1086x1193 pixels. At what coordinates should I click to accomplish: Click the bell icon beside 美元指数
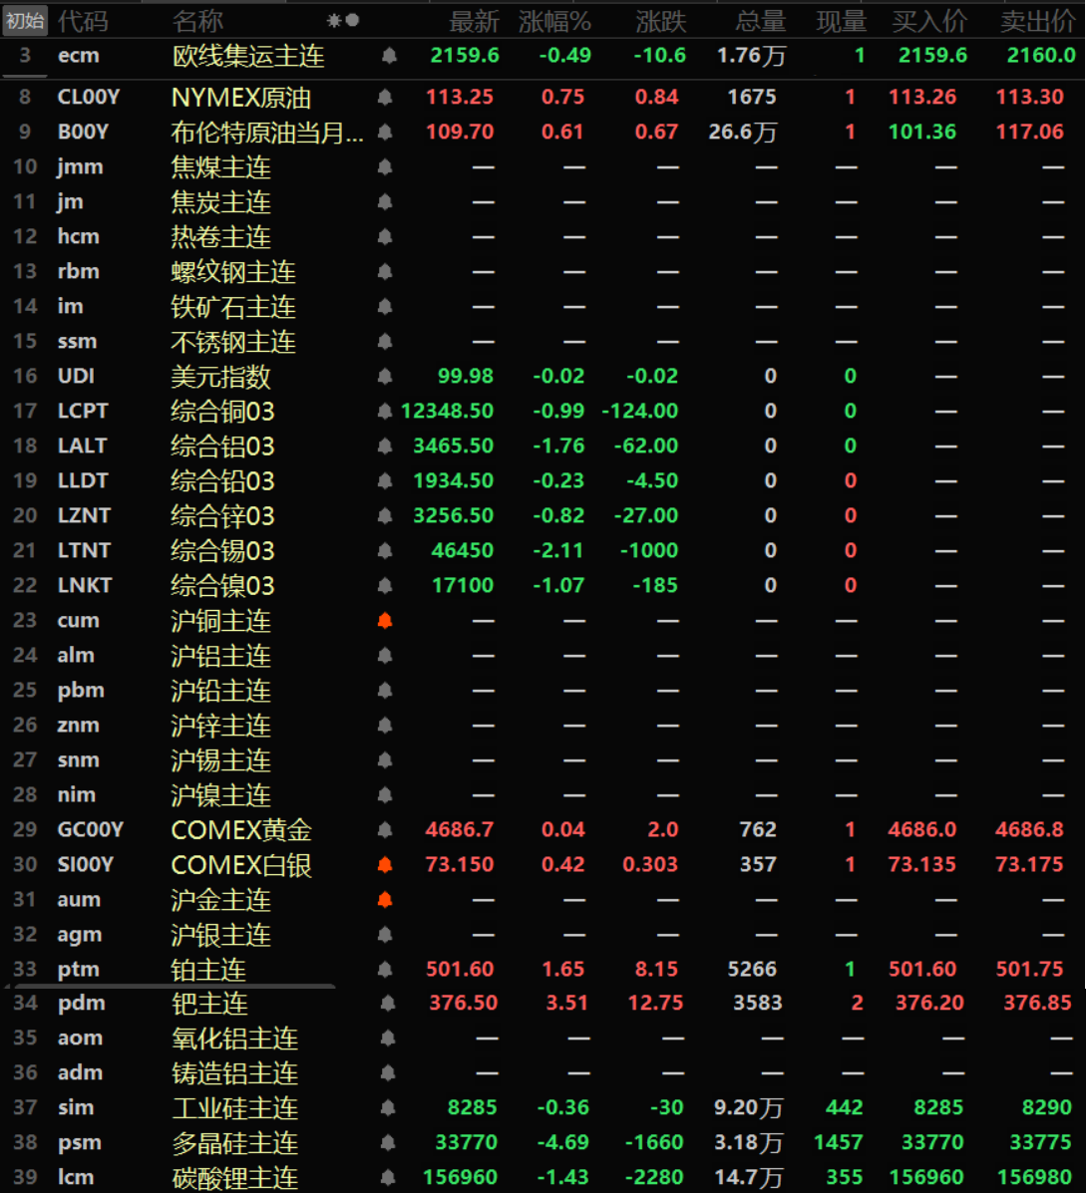(x=385, y=377)
